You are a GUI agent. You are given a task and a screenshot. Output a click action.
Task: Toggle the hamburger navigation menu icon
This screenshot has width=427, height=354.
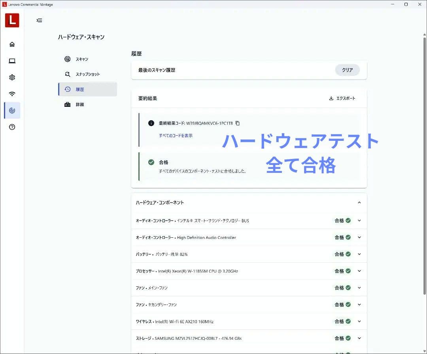[x=39, y=21]
